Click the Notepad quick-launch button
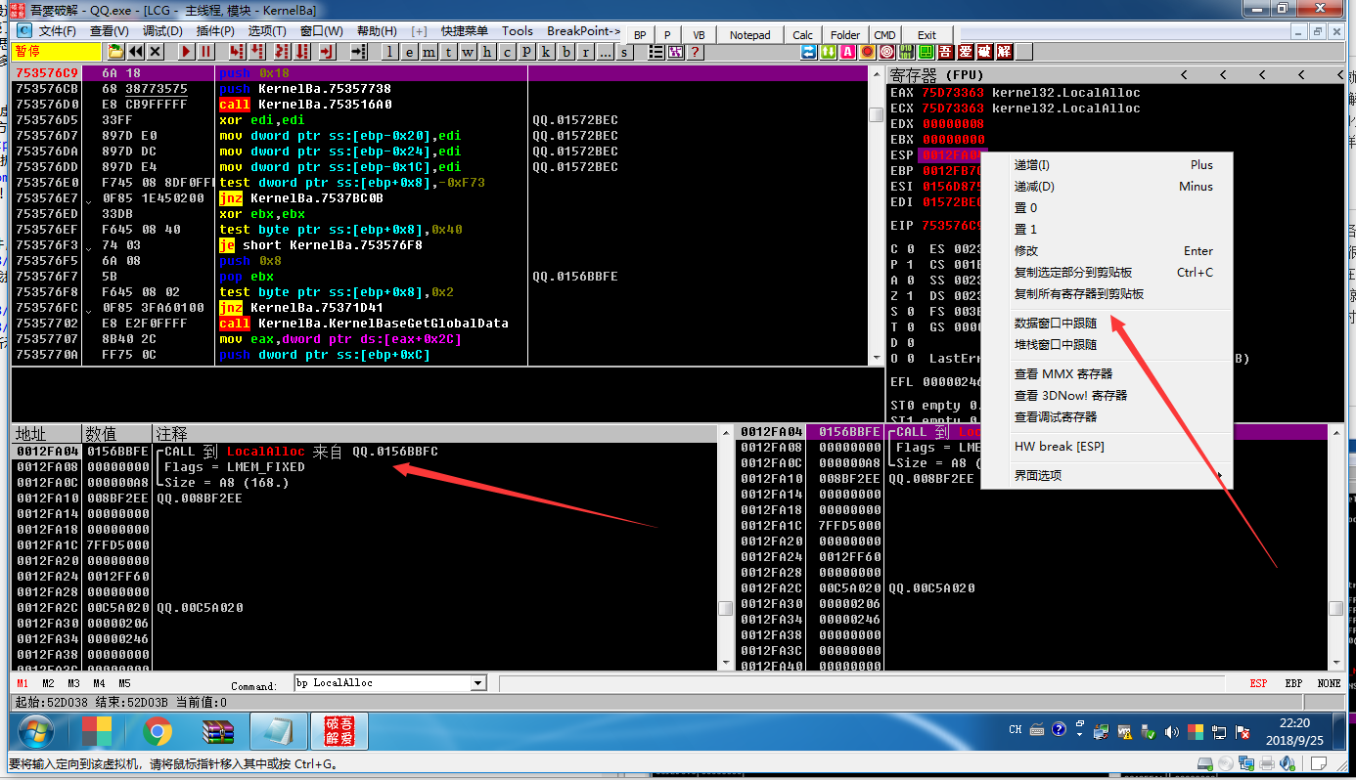Screen dimensions: 1356x780 [750, 35]
